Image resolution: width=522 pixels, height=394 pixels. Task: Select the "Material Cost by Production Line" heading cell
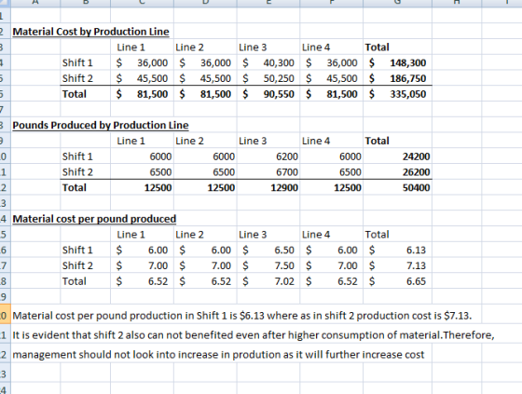pyautogui.click(x=90, y=32)
